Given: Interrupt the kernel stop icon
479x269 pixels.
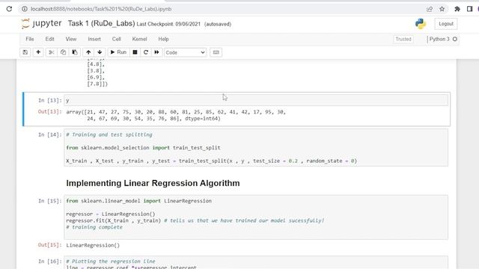Looking at the screenshot, I should [135, 52].
